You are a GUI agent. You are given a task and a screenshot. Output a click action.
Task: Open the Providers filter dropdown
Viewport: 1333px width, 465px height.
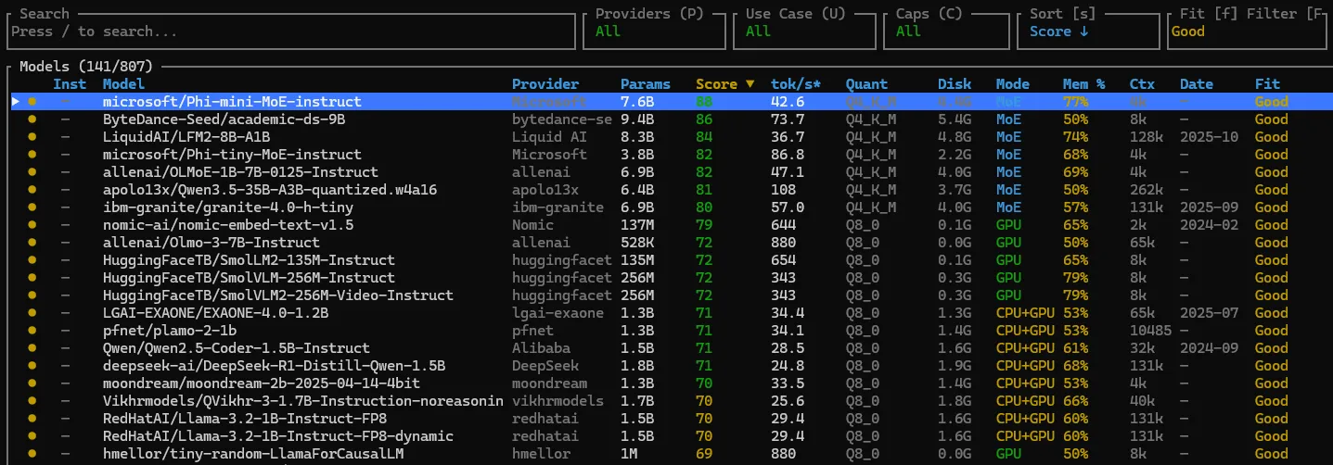click(x=656, y=31)
